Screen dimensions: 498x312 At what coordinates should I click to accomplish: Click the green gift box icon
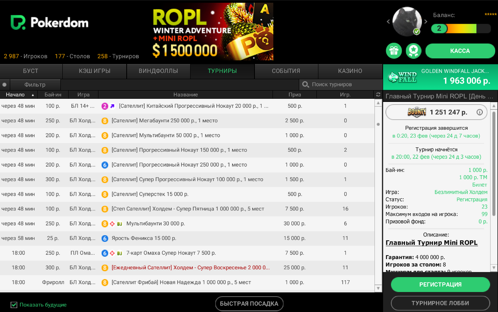[x=394, y=51]
